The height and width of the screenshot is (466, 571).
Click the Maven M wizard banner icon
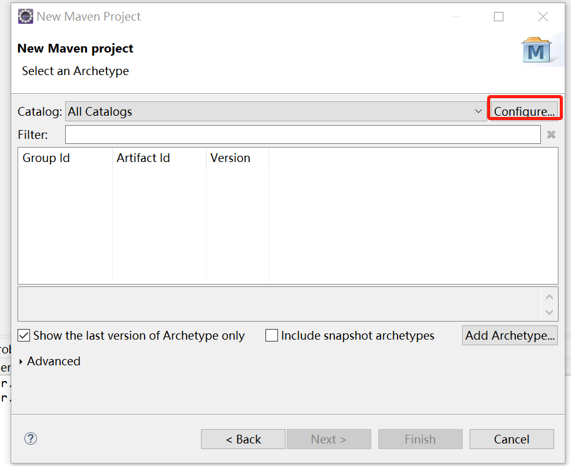click(537, 50)
